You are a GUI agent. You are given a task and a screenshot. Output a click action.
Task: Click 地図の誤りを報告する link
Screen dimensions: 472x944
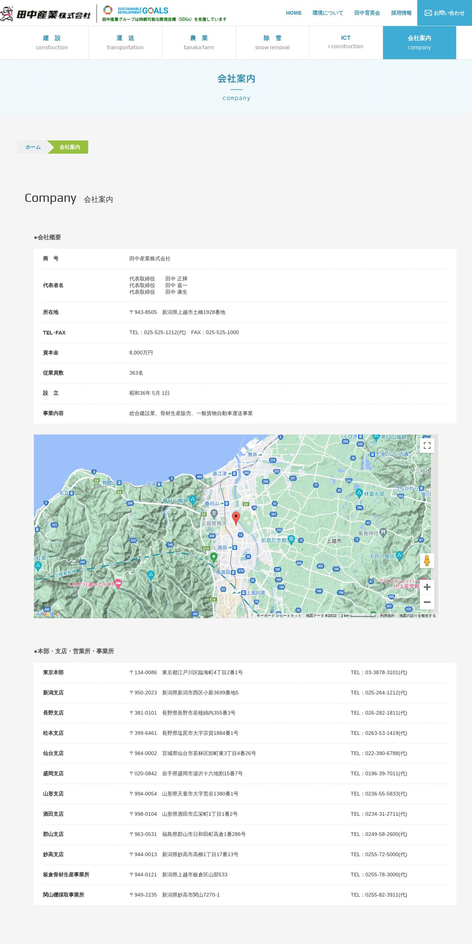[417, 615]
